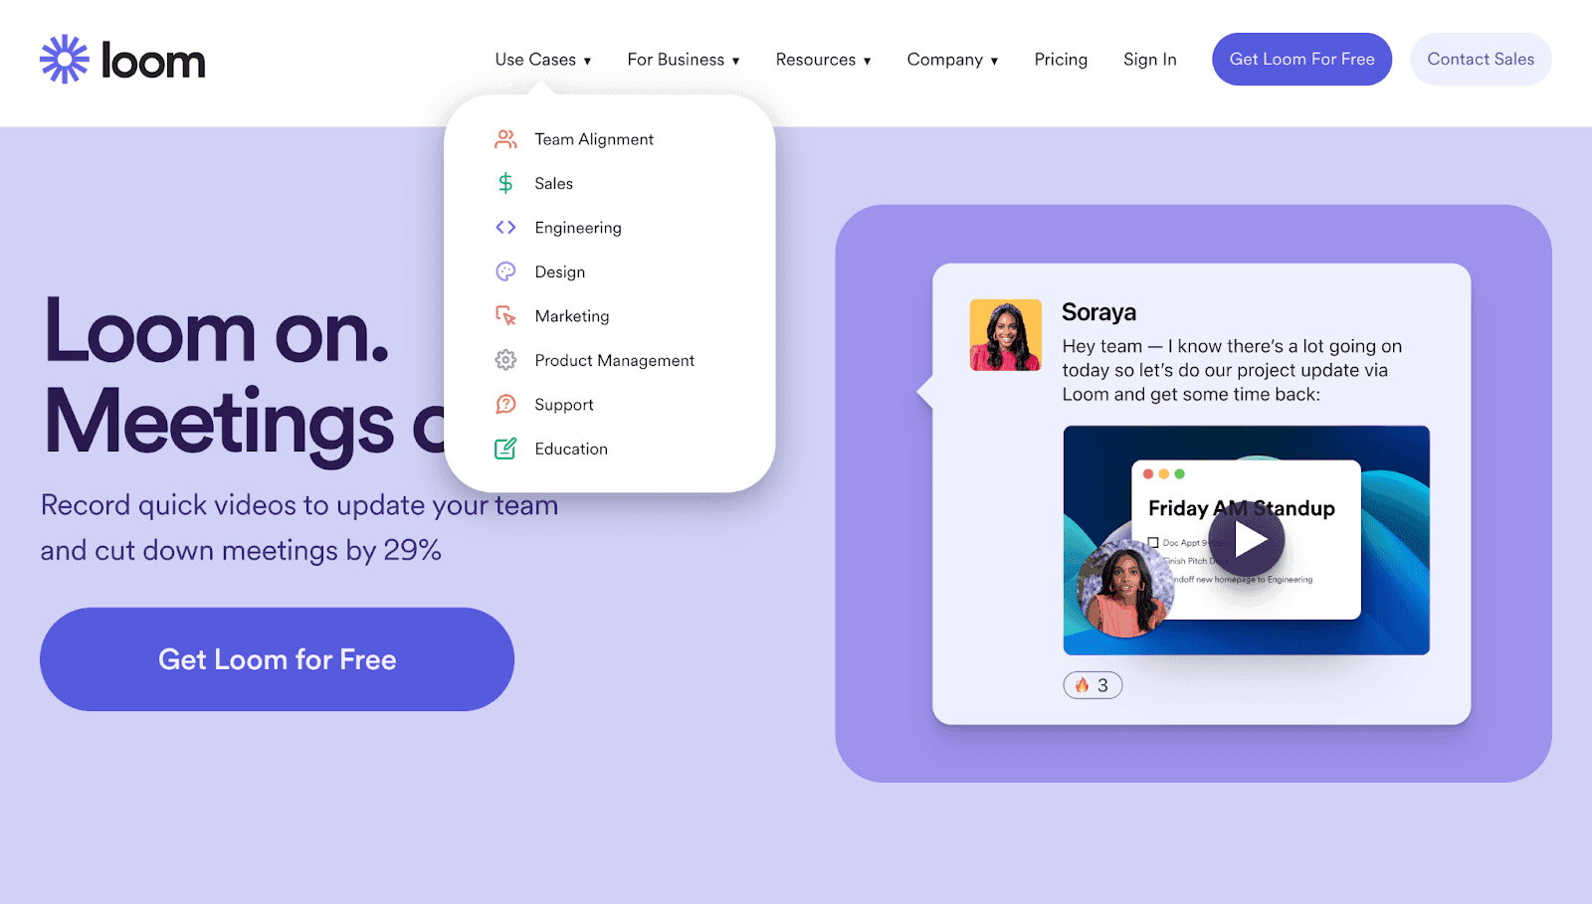Click the Support question bubble icon
This screenshot has width=1592, height=904.
pyautogui.click(x=505, y=404)
